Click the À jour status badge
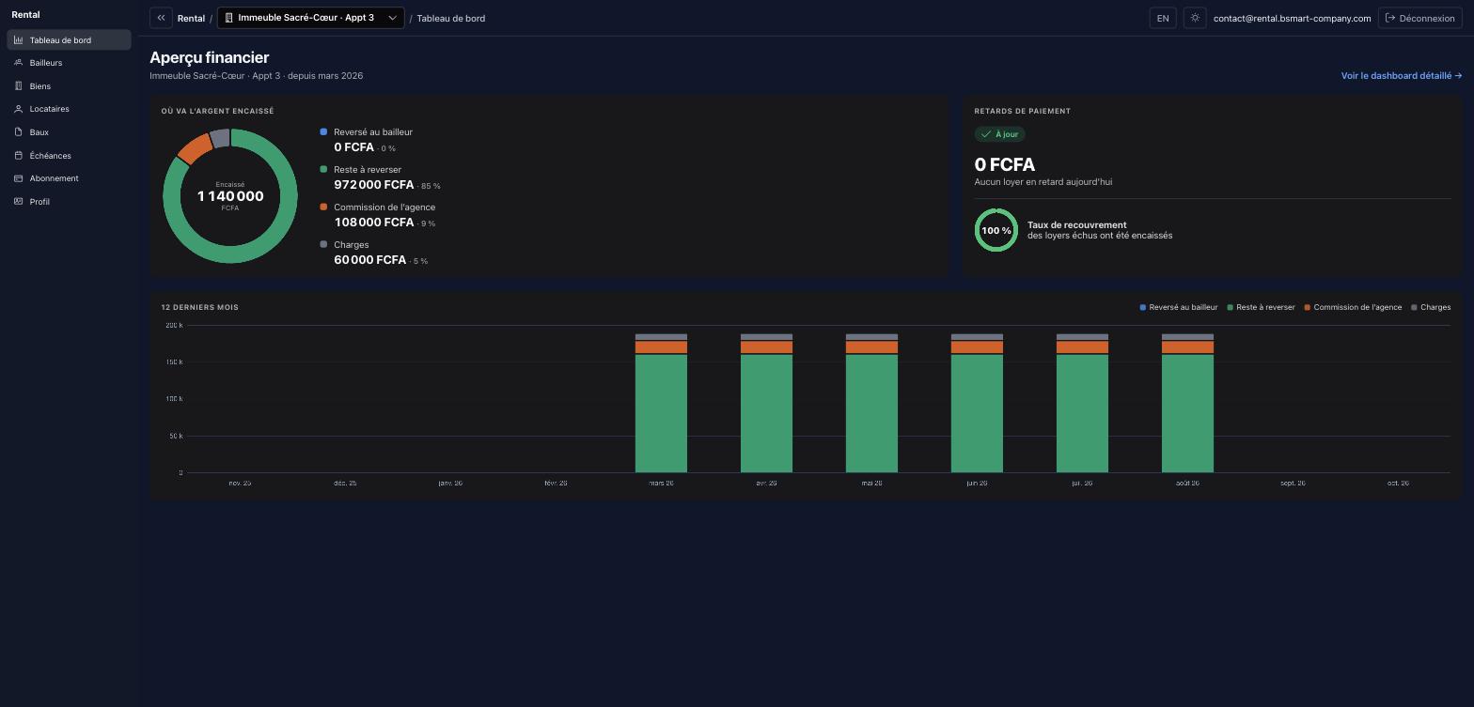This screenshot has width=1474, height=707. coord(999,134)
